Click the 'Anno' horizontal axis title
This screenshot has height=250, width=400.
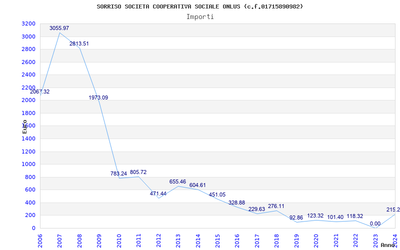(388, 245)
